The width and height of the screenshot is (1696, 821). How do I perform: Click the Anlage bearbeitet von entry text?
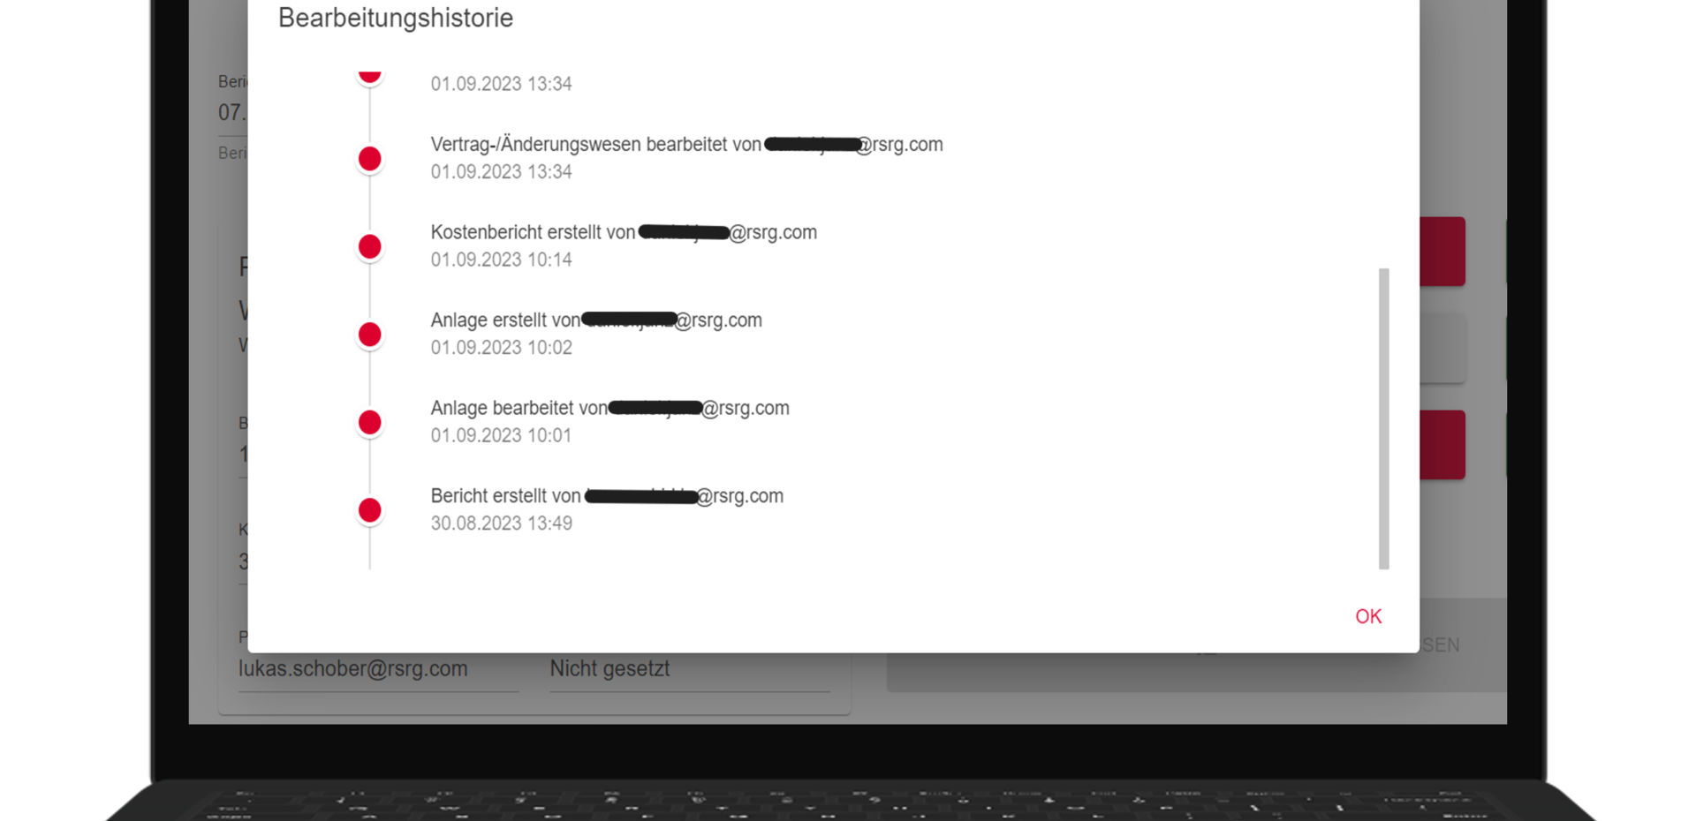tap(609, 408)
